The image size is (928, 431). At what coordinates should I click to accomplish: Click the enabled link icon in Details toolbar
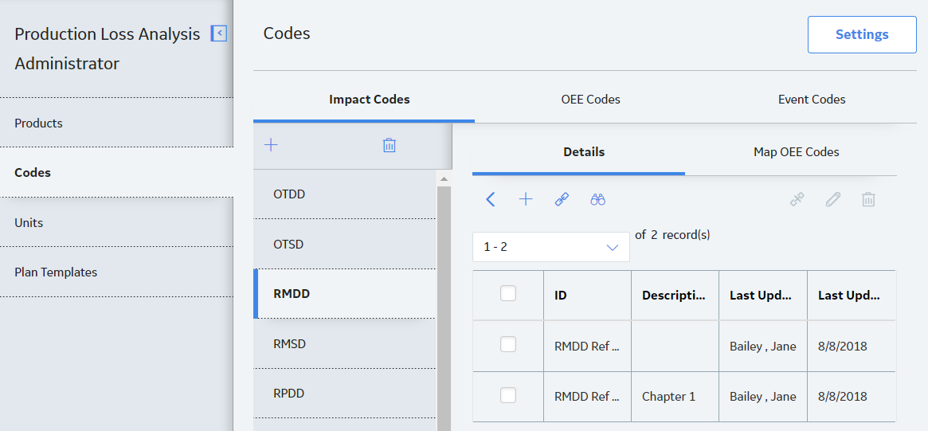[562, 199]
